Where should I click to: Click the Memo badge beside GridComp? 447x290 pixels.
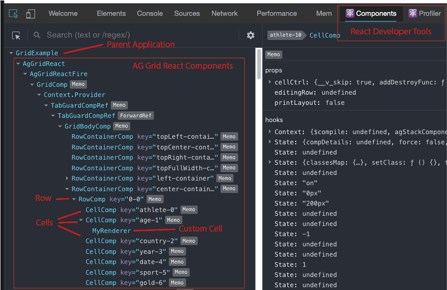click(78, 84)
